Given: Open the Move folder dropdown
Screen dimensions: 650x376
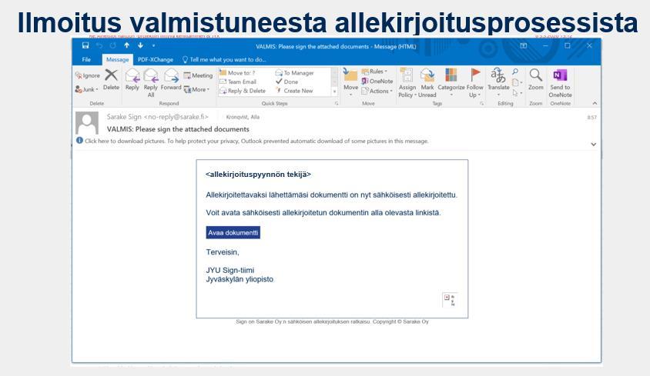Looking at the screenshot, I should (350, 83).
